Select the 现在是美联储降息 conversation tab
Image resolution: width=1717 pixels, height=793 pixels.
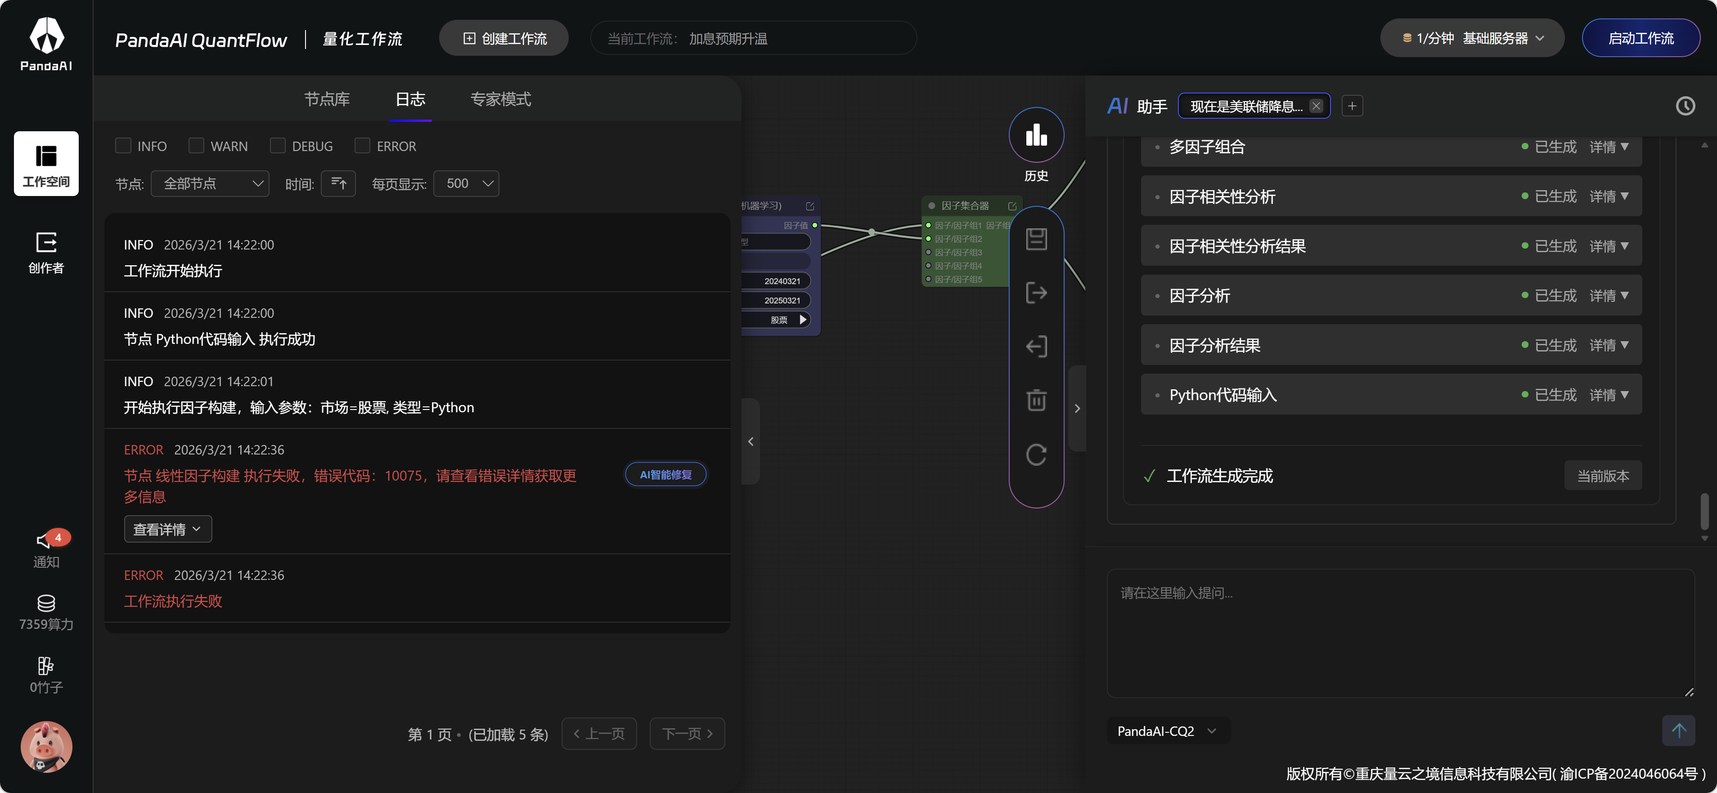(x=1246, y=106)
